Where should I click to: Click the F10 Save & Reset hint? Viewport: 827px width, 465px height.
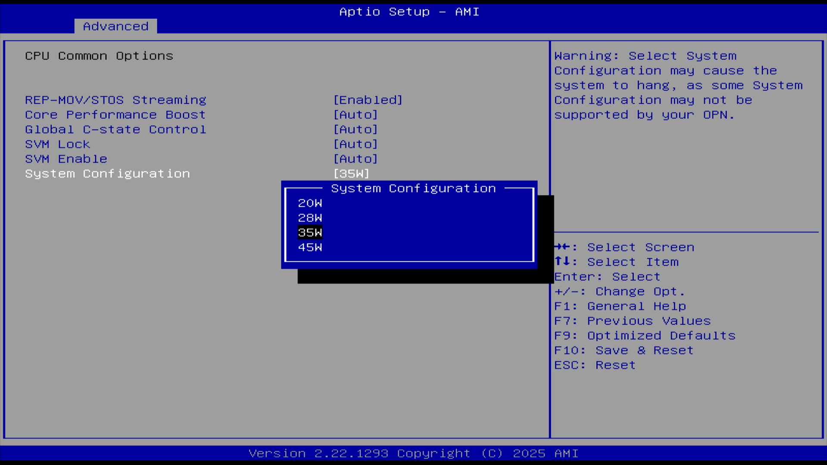pyautogui.click(x=623, y=350)
